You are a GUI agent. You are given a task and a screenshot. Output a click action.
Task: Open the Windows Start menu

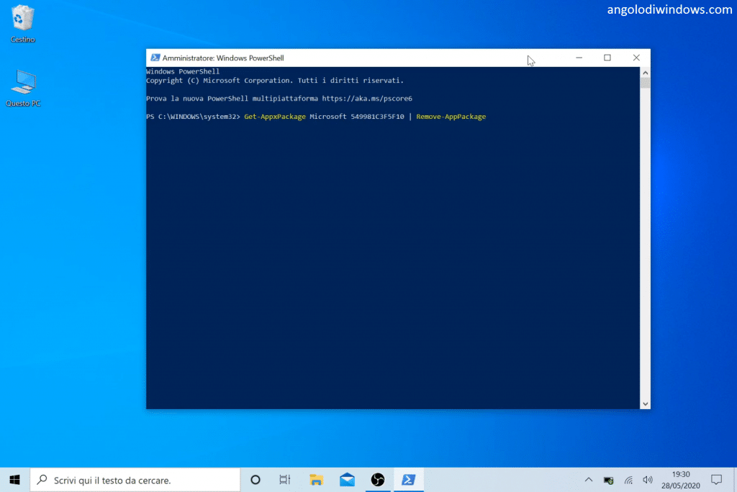pyautogui.click(x=14, y=479)
